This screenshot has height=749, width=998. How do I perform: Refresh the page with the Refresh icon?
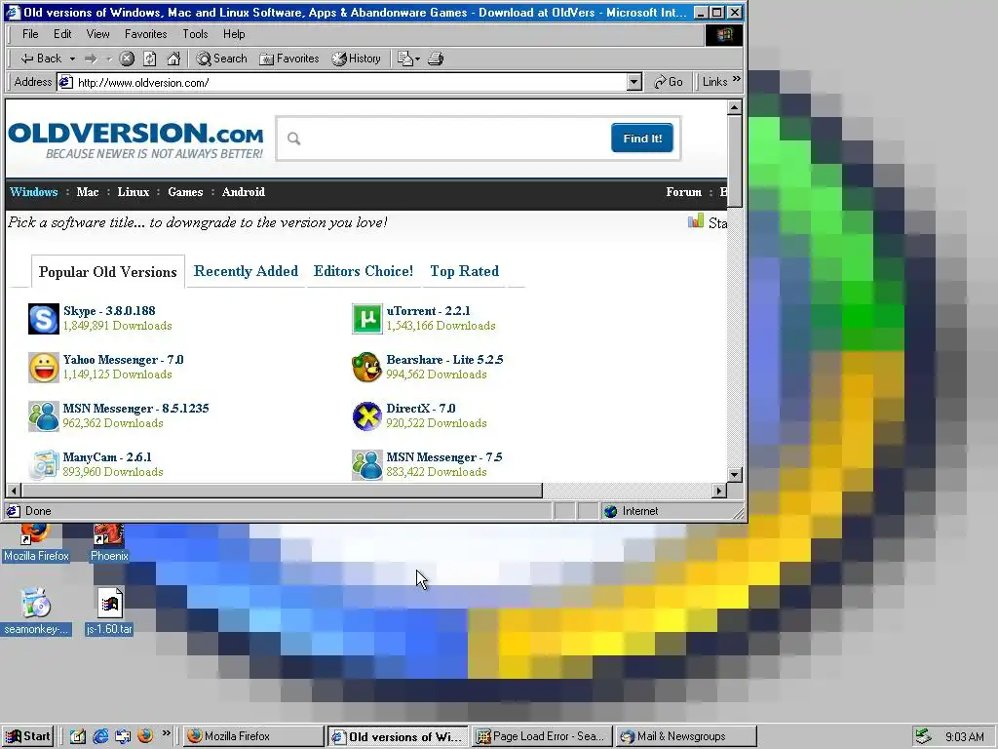coord(150,59)
